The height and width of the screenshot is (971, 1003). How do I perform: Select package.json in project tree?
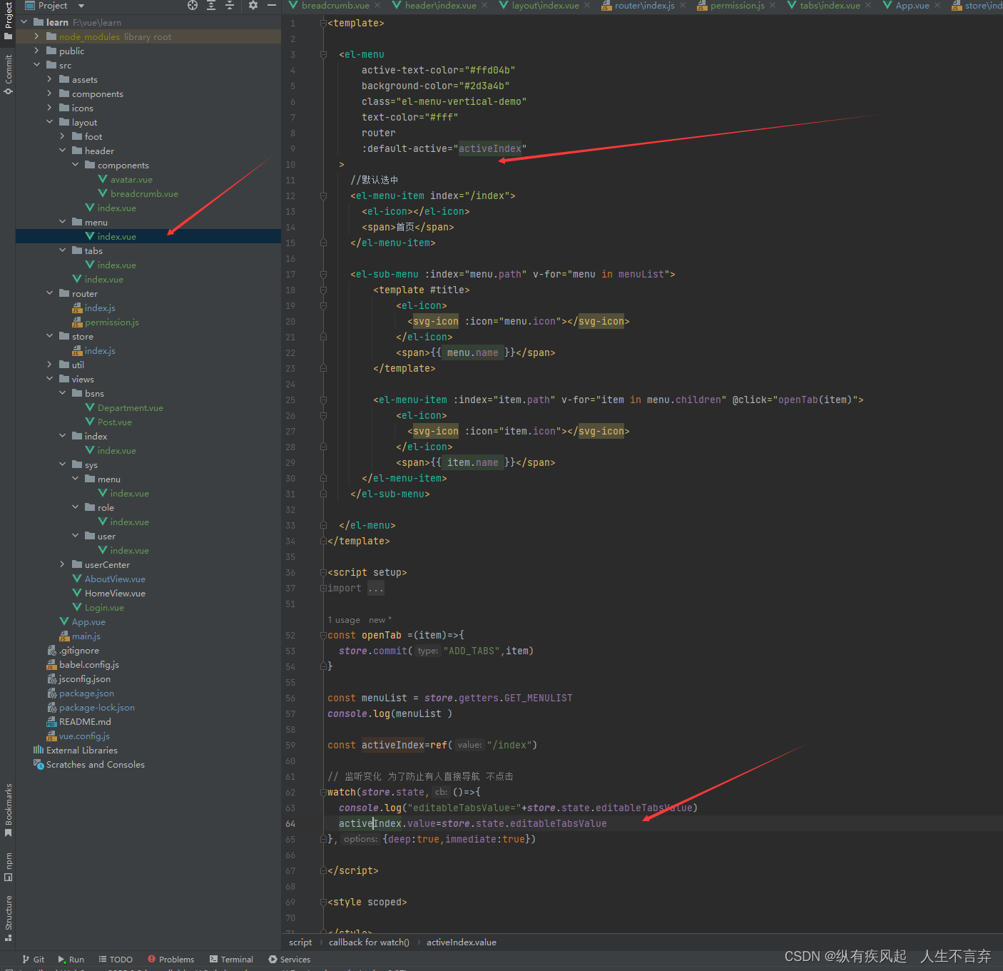coord(86,693)
